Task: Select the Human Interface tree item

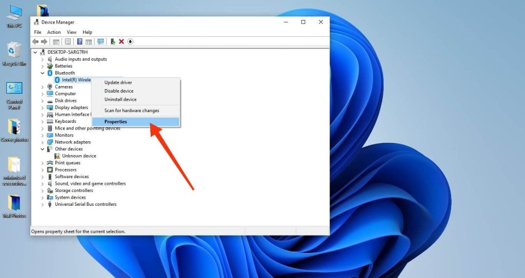Action: (x=73, y=114)
